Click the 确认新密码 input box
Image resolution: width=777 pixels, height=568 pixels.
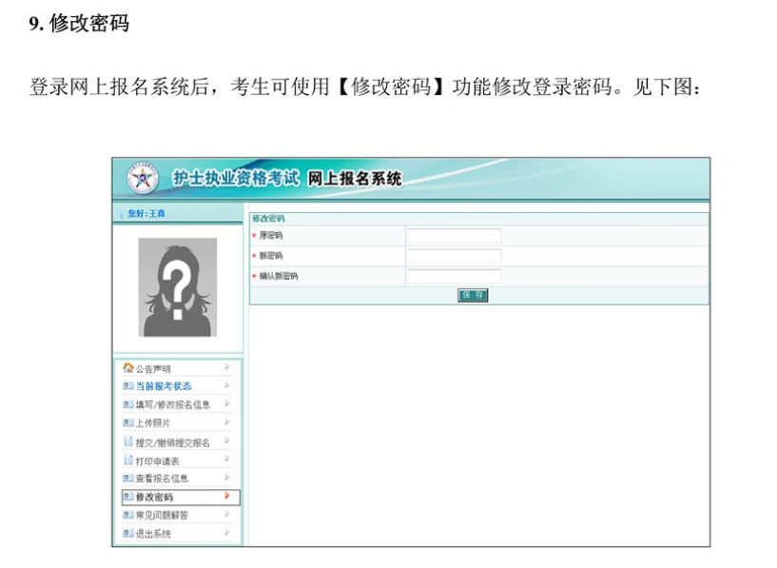tap(454, 277)
